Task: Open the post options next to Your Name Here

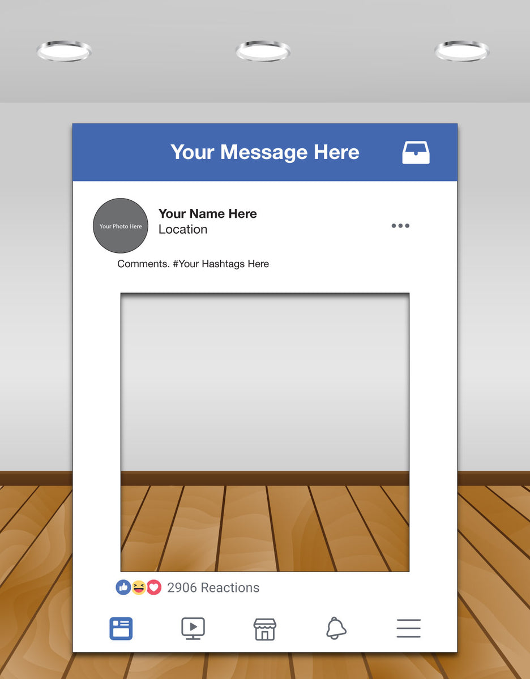Action: (400, 225)
